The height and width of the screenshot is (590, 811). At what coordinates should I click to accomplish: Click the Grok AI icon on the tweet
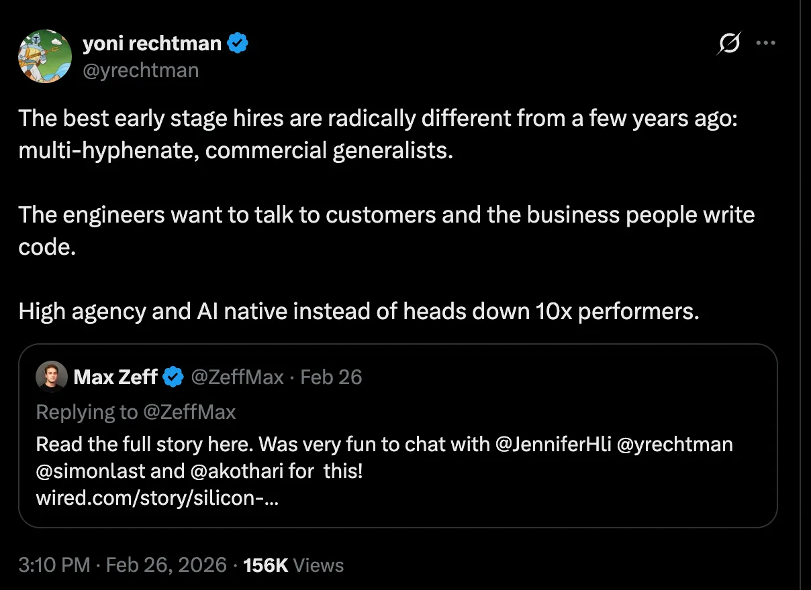(728, 43)
